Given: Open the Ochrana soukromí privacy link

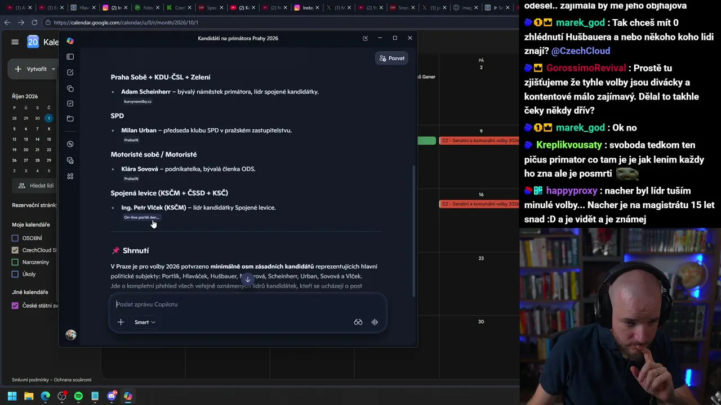Looking at the screenshot, I should 73,380.
